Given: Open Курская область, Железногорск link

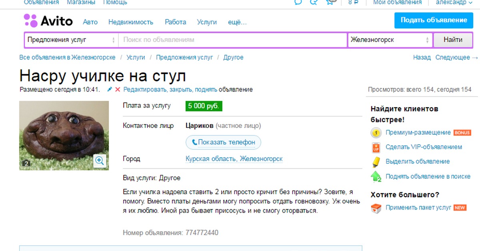Looking at the screenshot, I should pos(234,159).
